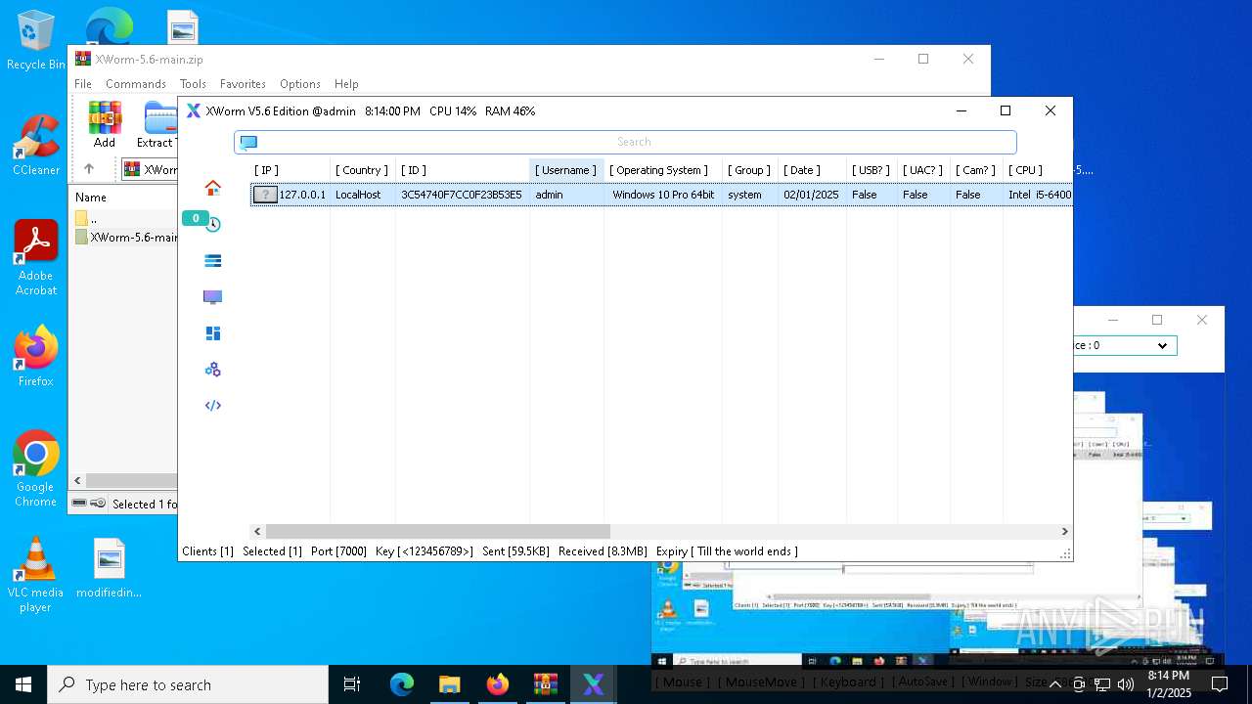Click the [ Cam? ] column header

(976, 170)
